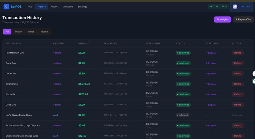
Task: Export transactions with Export CSV
Action: point(243,20)
